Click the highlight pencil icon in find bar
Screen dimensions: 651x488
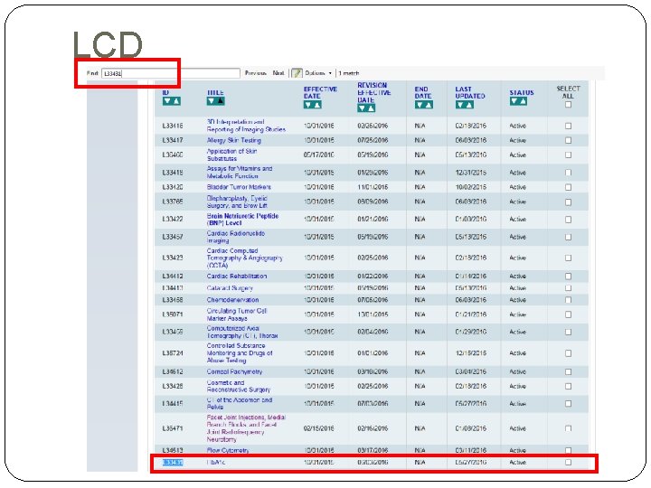297,73
